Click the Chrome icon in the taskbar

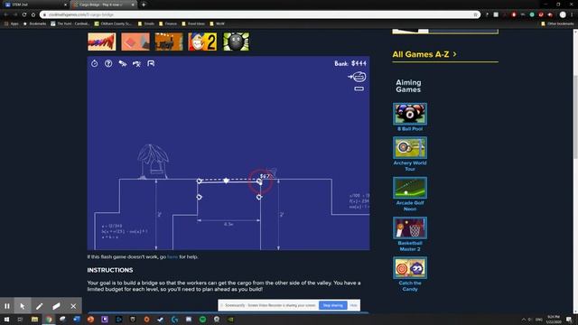[x=49, y=320]
